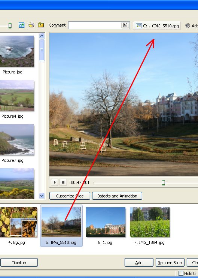Click the go up one folder icon

pos(41,25)
